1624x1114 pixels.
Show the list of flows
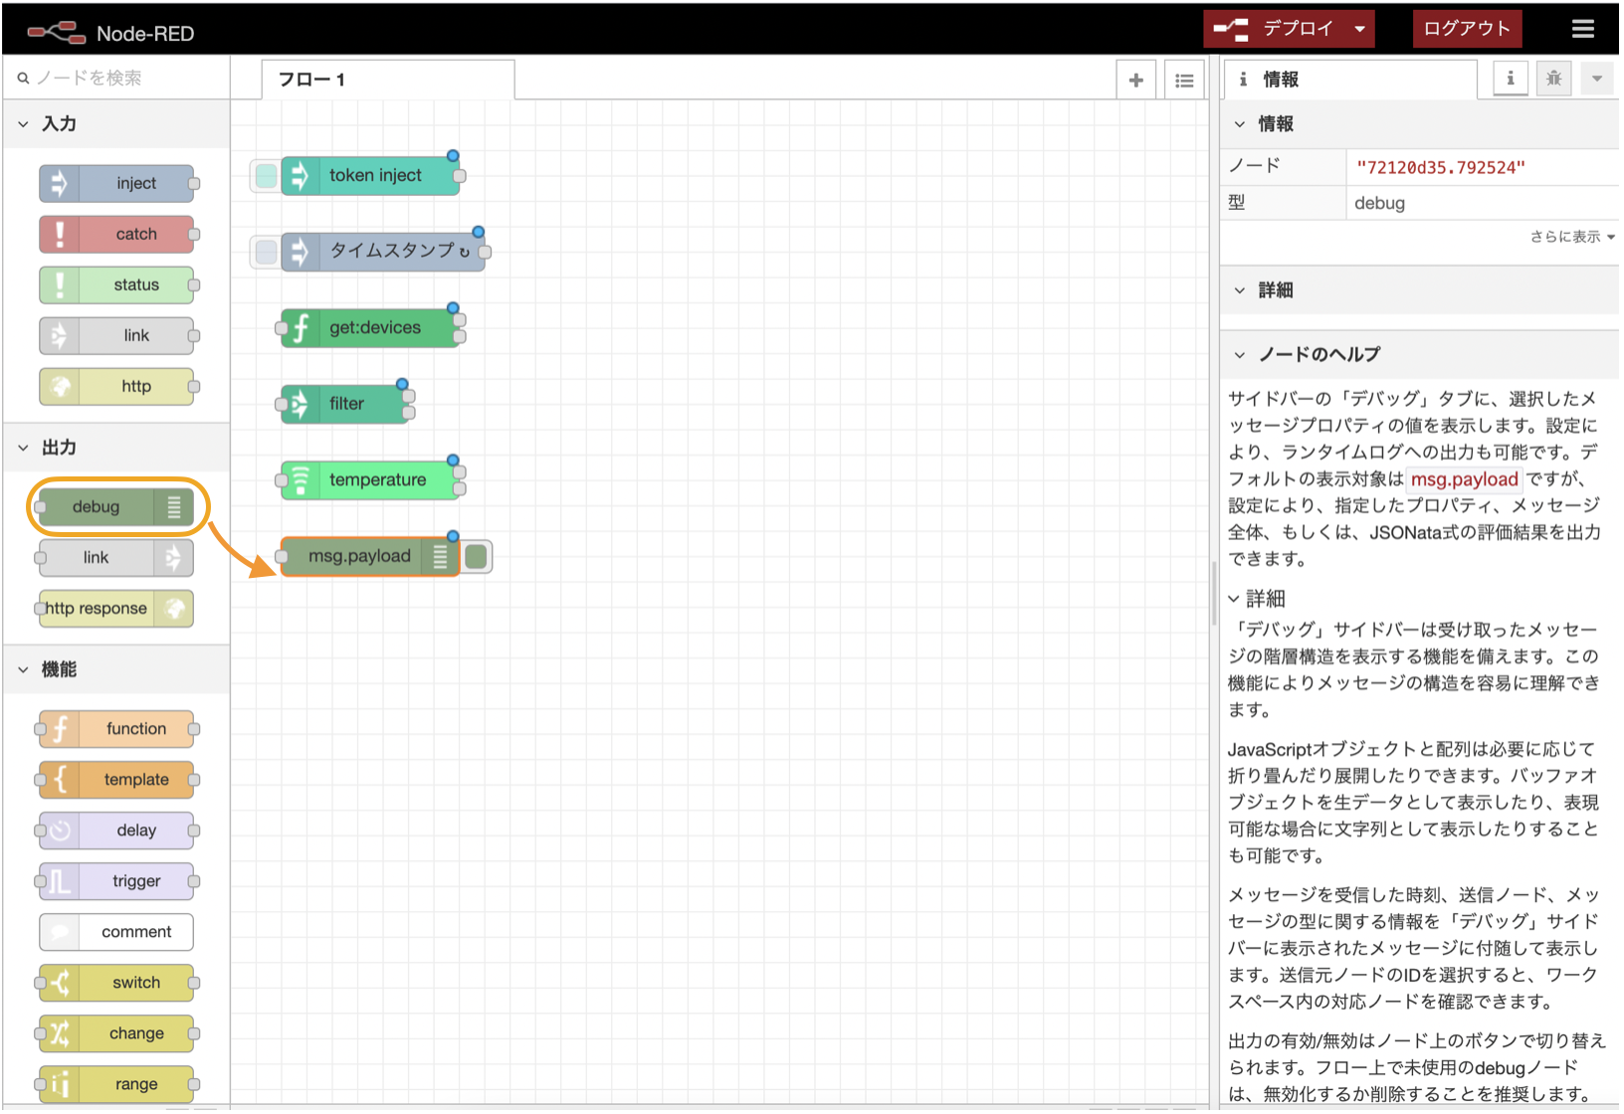[1184, 81]
